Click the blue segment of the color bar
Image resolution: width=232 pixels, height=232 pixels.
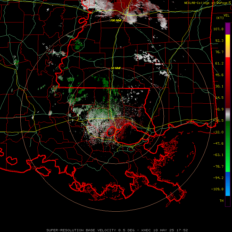click(228, 184)
